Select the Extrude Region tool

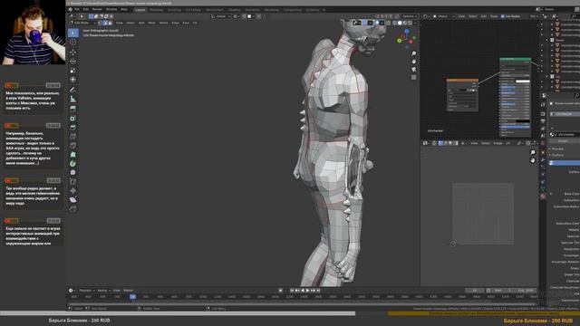[73, 119]
